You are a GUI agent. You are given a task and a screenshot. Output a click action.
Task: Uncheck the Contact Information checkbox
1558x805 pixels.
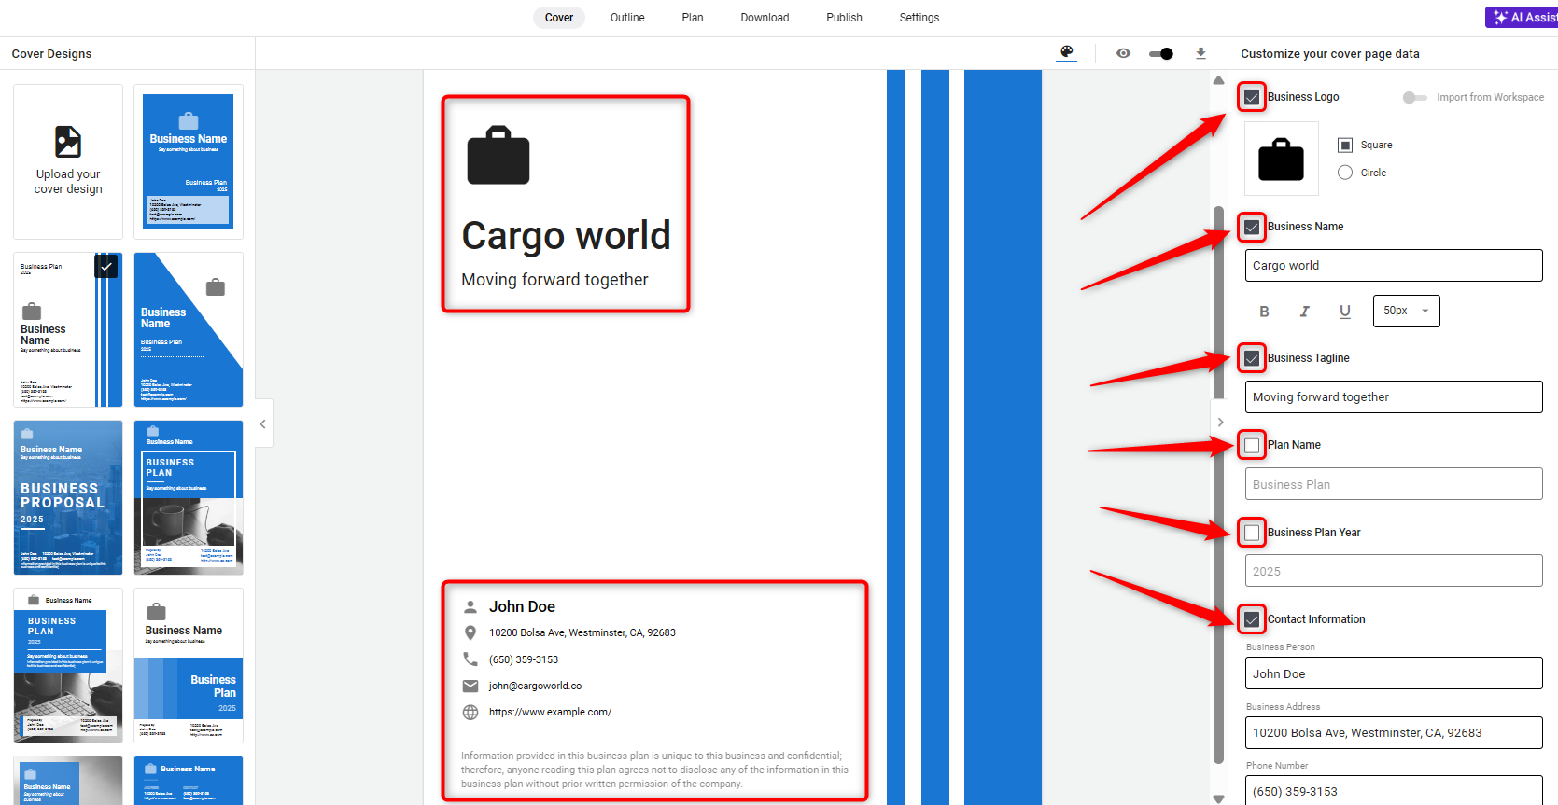[x=1252, y=619]
